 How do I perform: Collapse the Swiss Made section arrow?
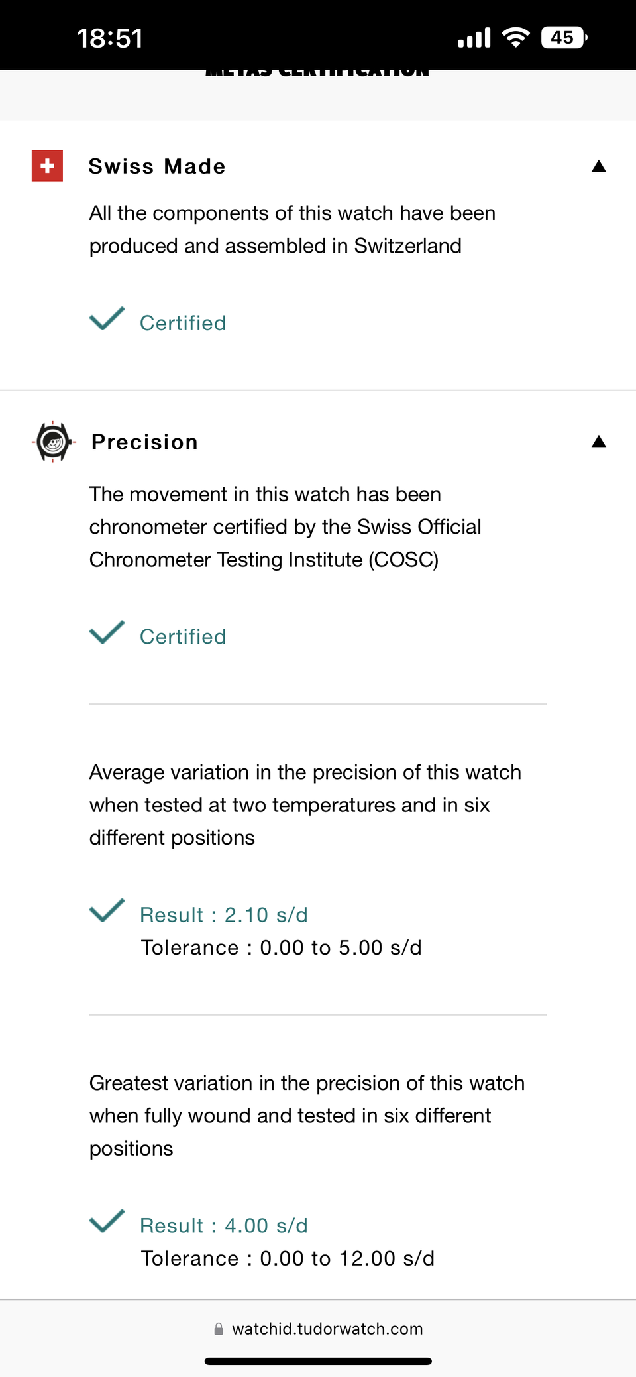599,166
